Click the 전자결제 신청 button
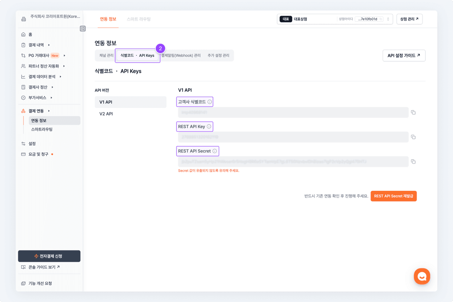 [49, 256]
